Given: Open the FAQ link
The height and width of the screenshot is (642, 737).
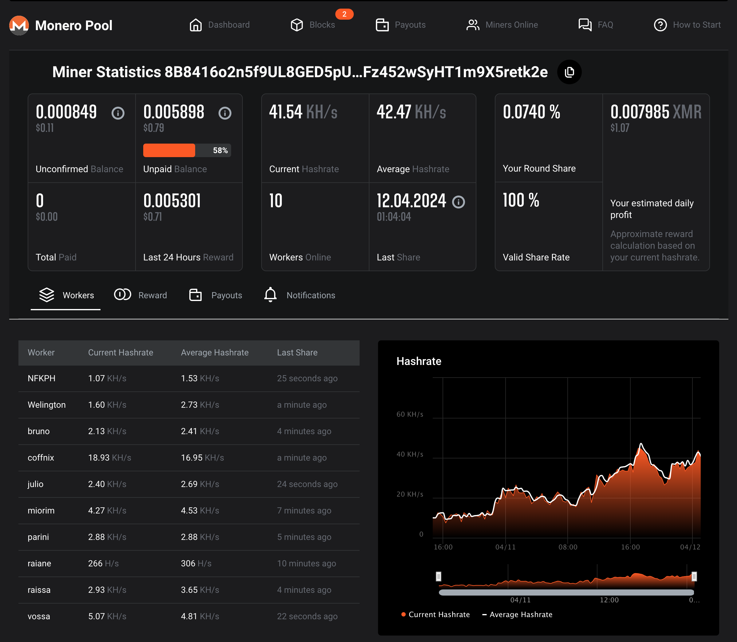Looking at the screenshot, I should coord(596,25).
